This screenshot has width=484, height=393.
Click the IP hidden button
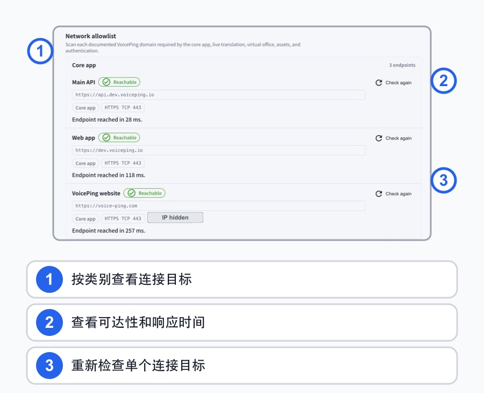point(175,217)
